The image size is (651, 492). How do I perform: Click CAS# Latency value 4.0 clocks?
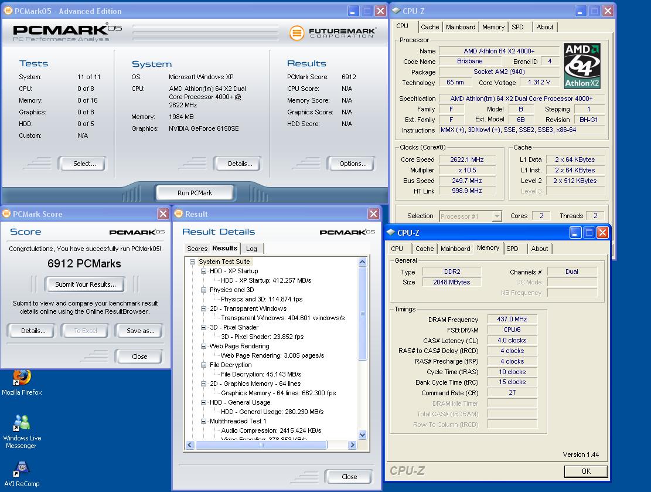pos(512,340)
